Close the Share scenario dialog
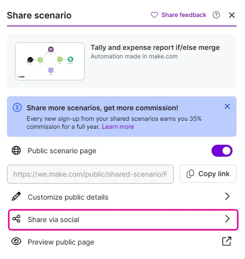 tap(232, 15)
